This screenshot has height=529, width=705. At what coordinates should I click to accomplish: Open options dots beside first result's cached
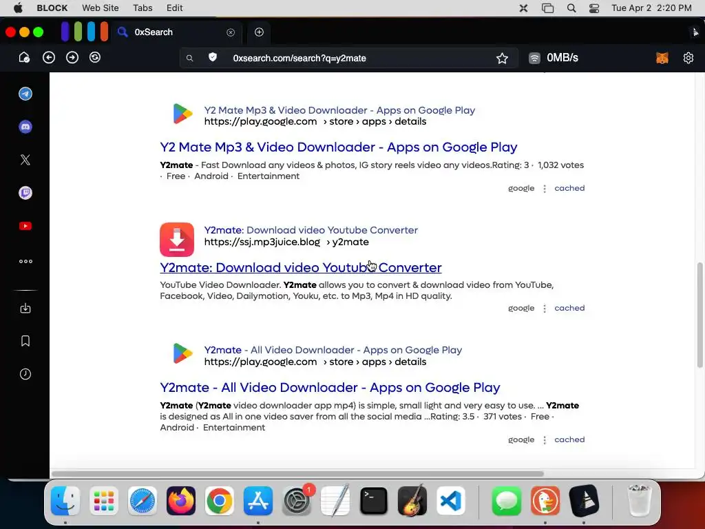pyautogui.click(x=545, y=189)
